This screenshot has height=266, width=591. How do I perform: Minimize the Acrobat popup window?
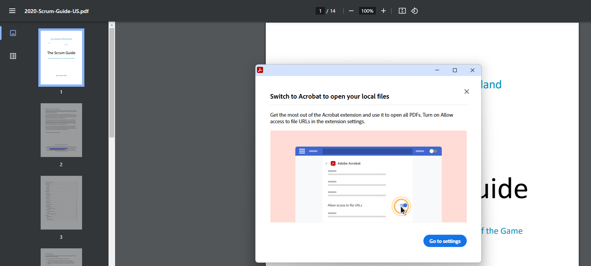[437, 70]
